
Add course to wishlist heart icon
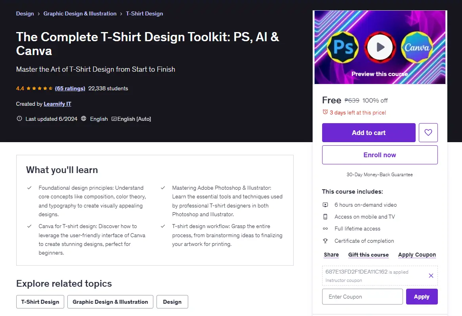pyautogui.click(x=428, y=133)
